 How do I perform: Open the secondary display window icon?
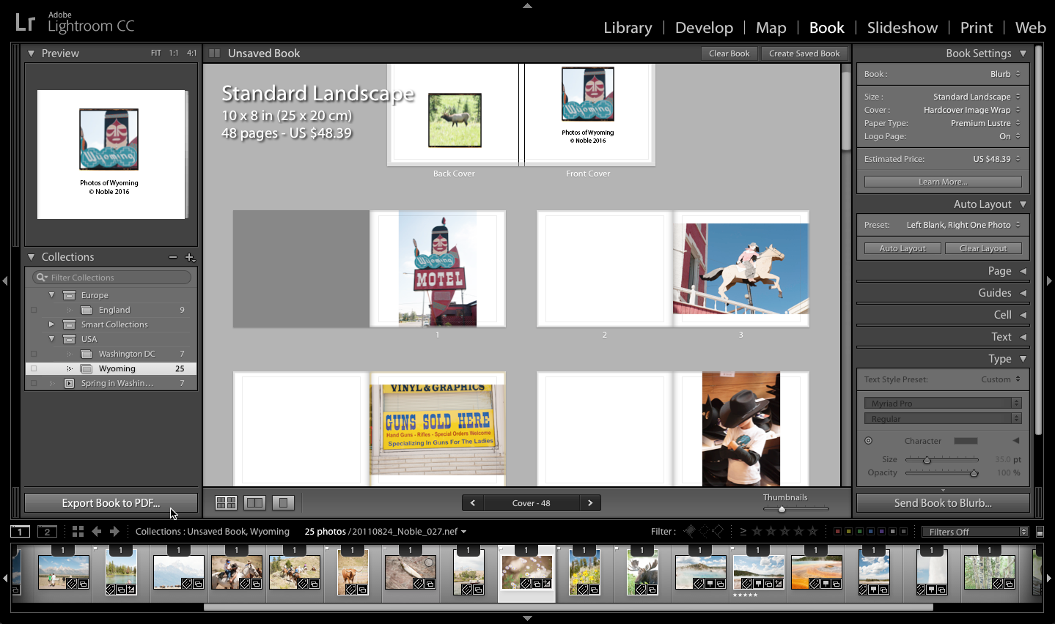pos(47,531)
